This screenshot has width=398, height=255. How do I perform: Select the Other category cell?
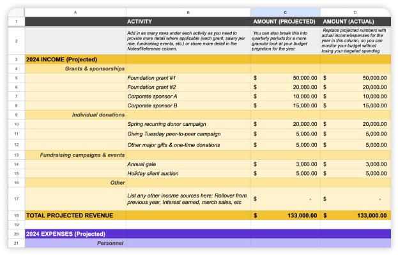tap(75, 183)
